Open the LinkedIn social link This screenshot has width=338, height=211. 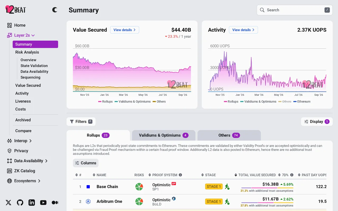(32, 203)
